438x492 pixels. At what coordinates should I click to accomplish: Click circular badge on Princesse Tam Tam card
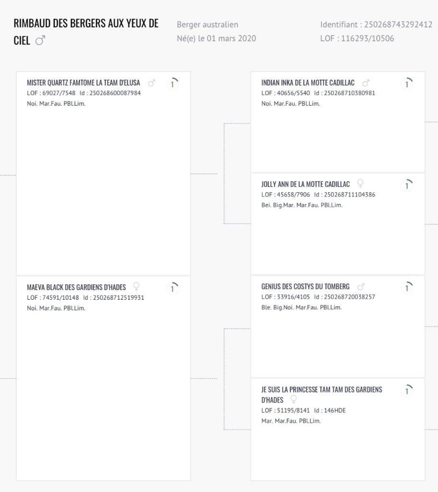tap(407, 391)
